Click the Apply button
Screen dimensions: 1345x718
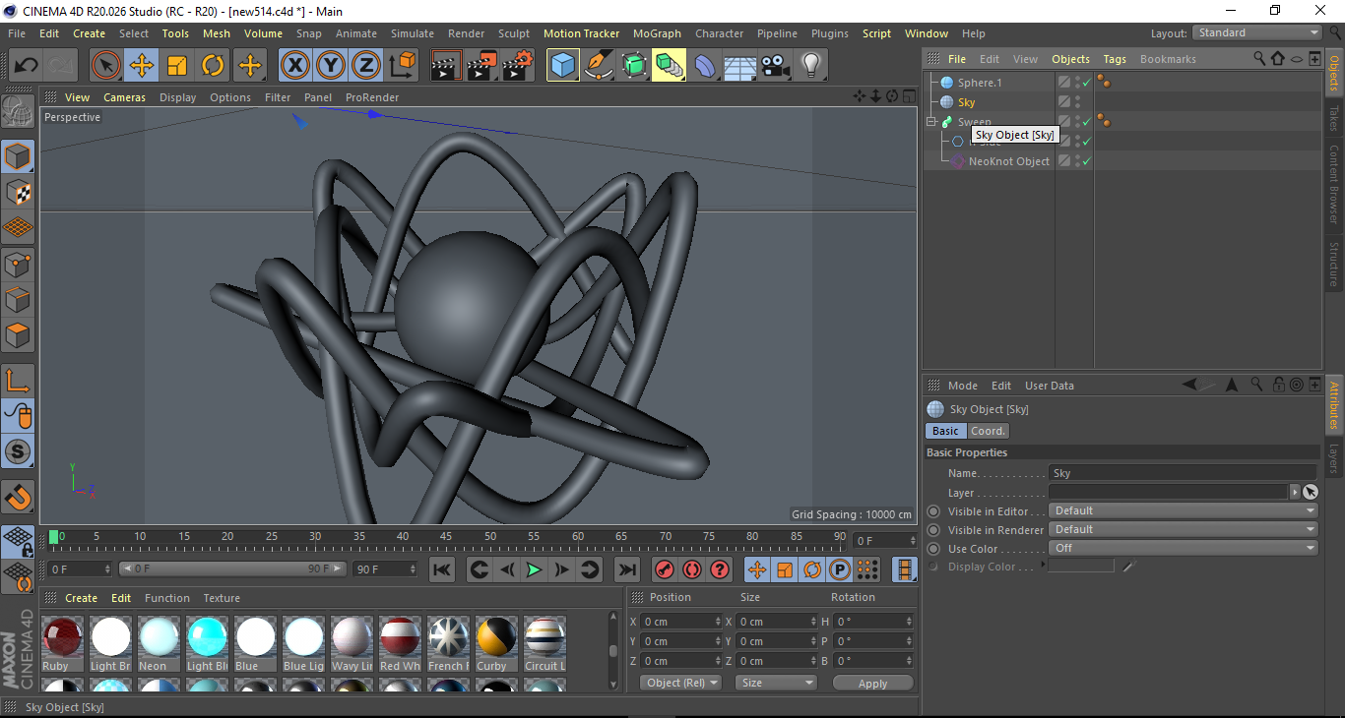click(x=872, y=683)
